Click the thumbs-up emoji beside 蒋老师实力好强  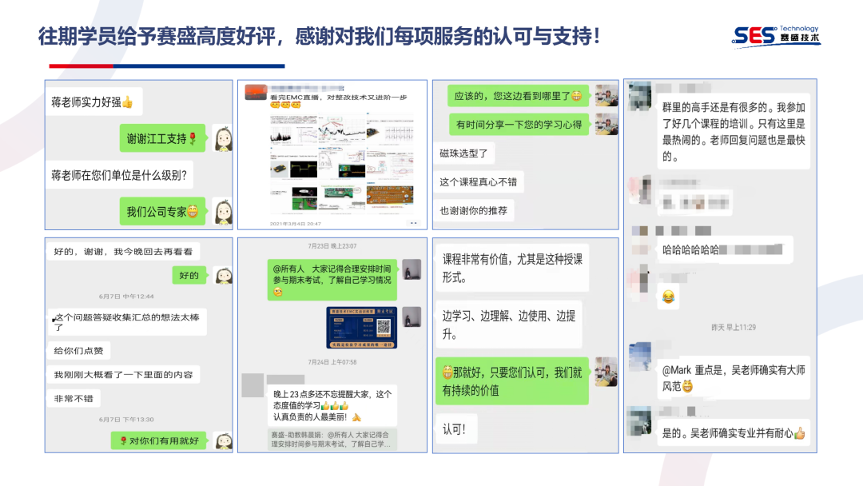(128, 103)
